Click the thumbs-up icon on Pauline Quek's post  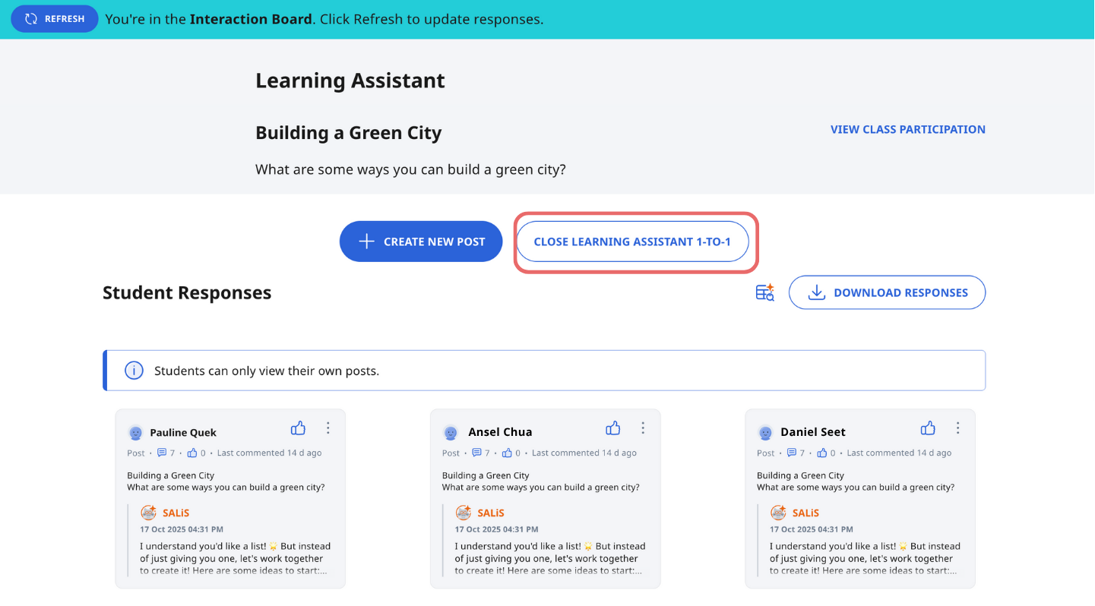pos(298,428)
